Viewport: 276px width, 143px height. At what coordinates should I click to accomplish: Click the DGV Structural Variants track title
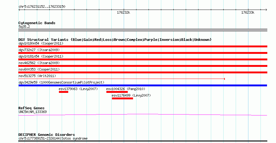coord(115,40)
